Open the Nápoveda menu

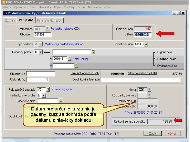coord(94,7)
